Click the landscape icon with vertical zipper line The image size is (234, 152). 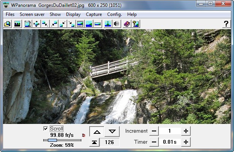click(x=108, y=24)
